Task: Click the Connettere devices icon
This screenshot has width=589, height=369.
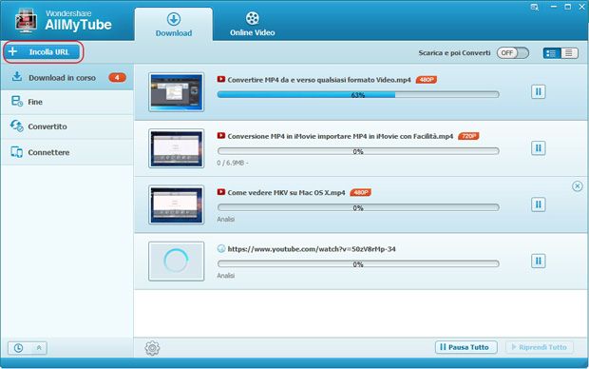Action: pyautogui.click(x=16, y=152)
